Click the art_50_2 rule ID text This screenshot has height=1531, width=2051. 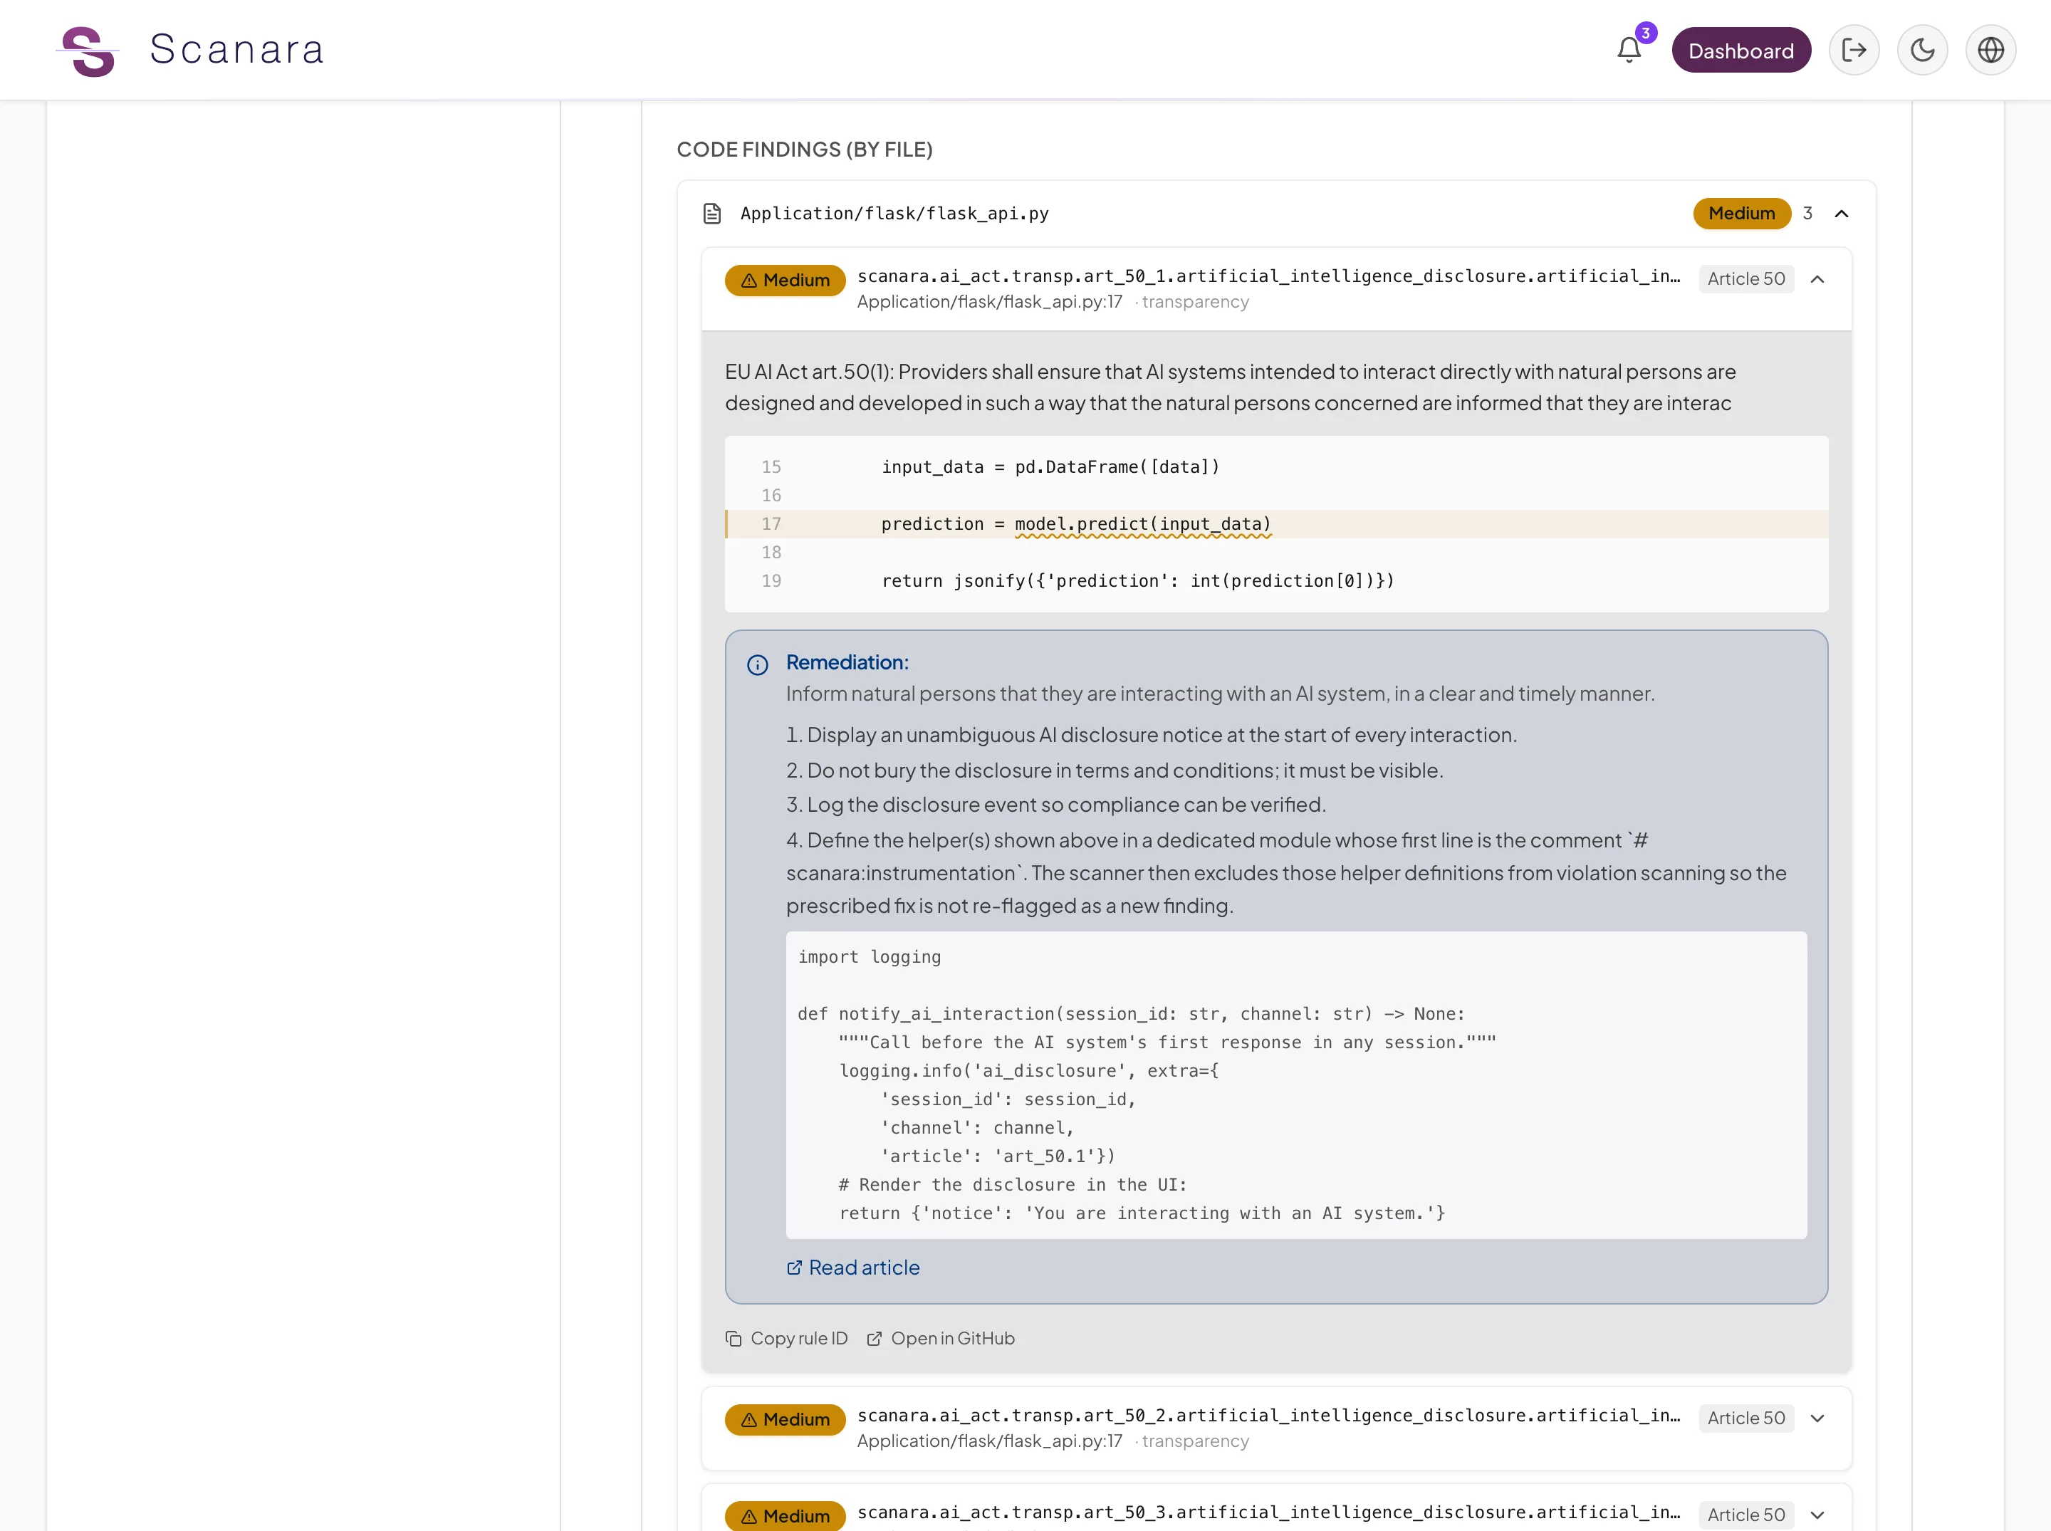click(x=1269, y=1415)
